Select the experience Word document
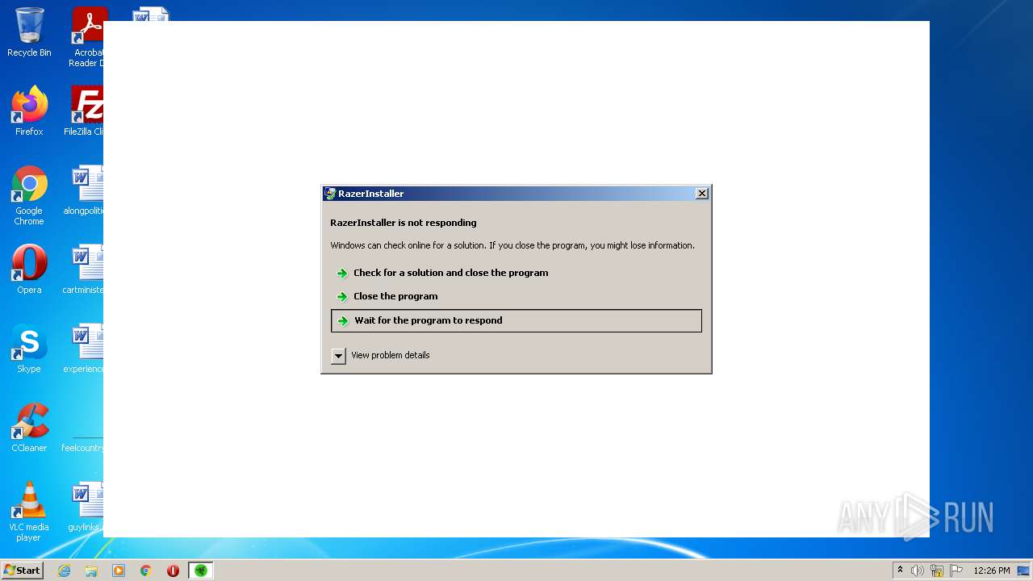The width and height of the screenshot is (1033, 581). pos(85,349)
